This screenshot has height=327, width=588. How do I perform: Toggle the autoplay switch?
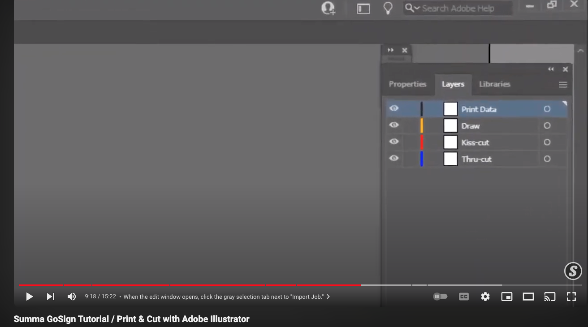coord(440,297)
